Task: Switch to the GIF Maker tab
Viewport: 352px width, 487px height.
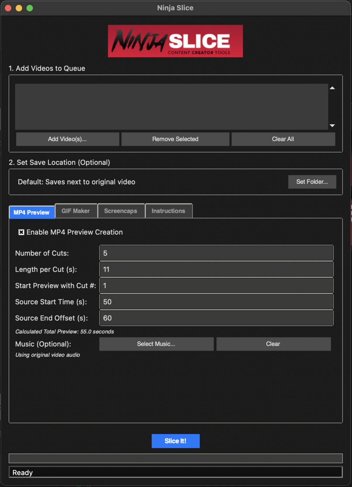Action: pyautogui.click(x=76, y=211)
